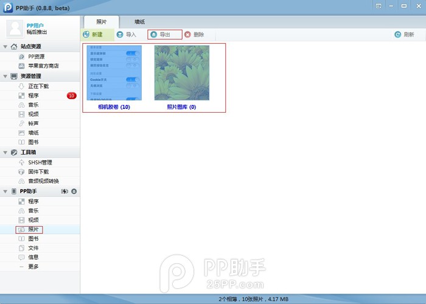Screen dimensions: 426x304
Task: Collapse the 资源管理 section arrow
Action: (5, 76)
